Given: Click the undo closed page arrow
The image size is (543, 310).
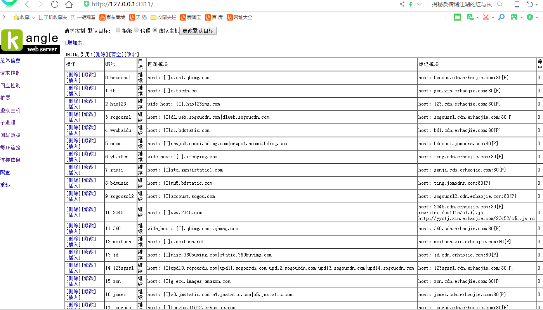Looking at the screenshot, I should pos(530,4).
